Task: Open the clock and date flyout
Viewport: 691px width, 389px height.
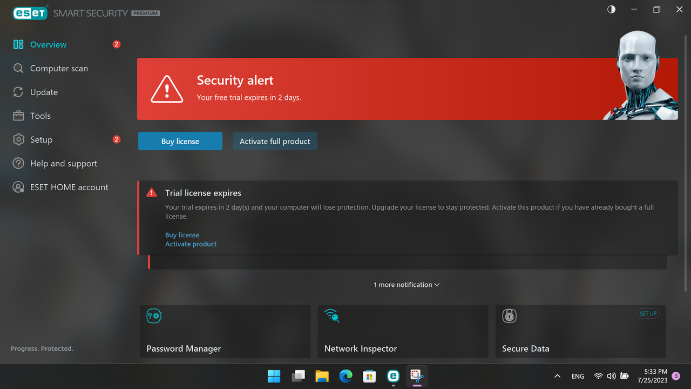Action: 653,376
